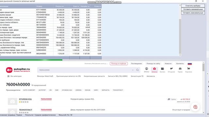Select table cell 76004H0000 in parts table

(x=44, y=27)
